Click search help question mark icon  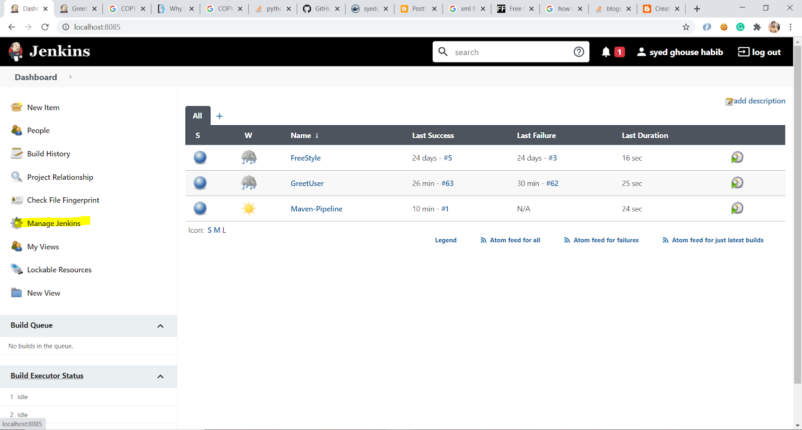pyautogui.click(x=579, y=52)
